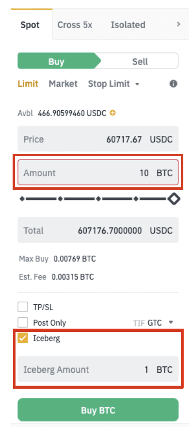Switch to the Isolated tab
The width and height of the screenshot is (193, 428).
tap(128, 25)
